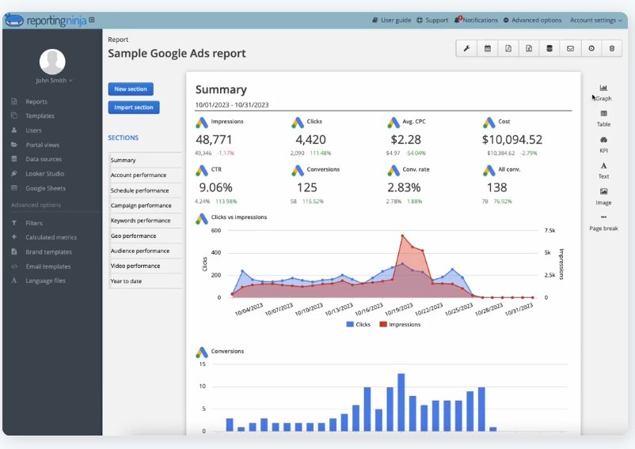Open Calculated metrics in sidebar
The image size is (635, 449).
coord(51,237)
